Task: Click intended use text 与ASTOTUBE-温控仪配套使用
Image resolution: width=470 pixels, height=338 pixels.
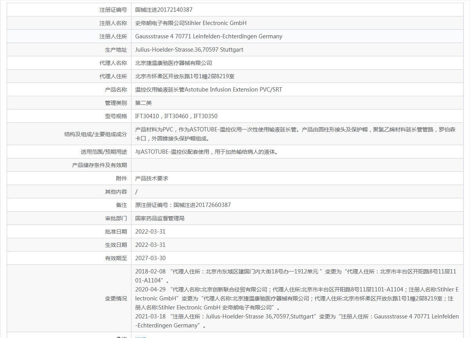Action: pos(207,152)
